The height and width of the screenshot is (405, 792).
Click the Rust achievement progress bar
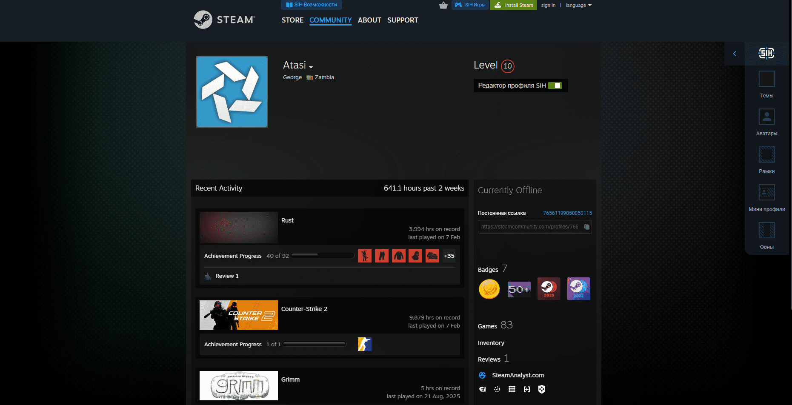click(323, 255)
